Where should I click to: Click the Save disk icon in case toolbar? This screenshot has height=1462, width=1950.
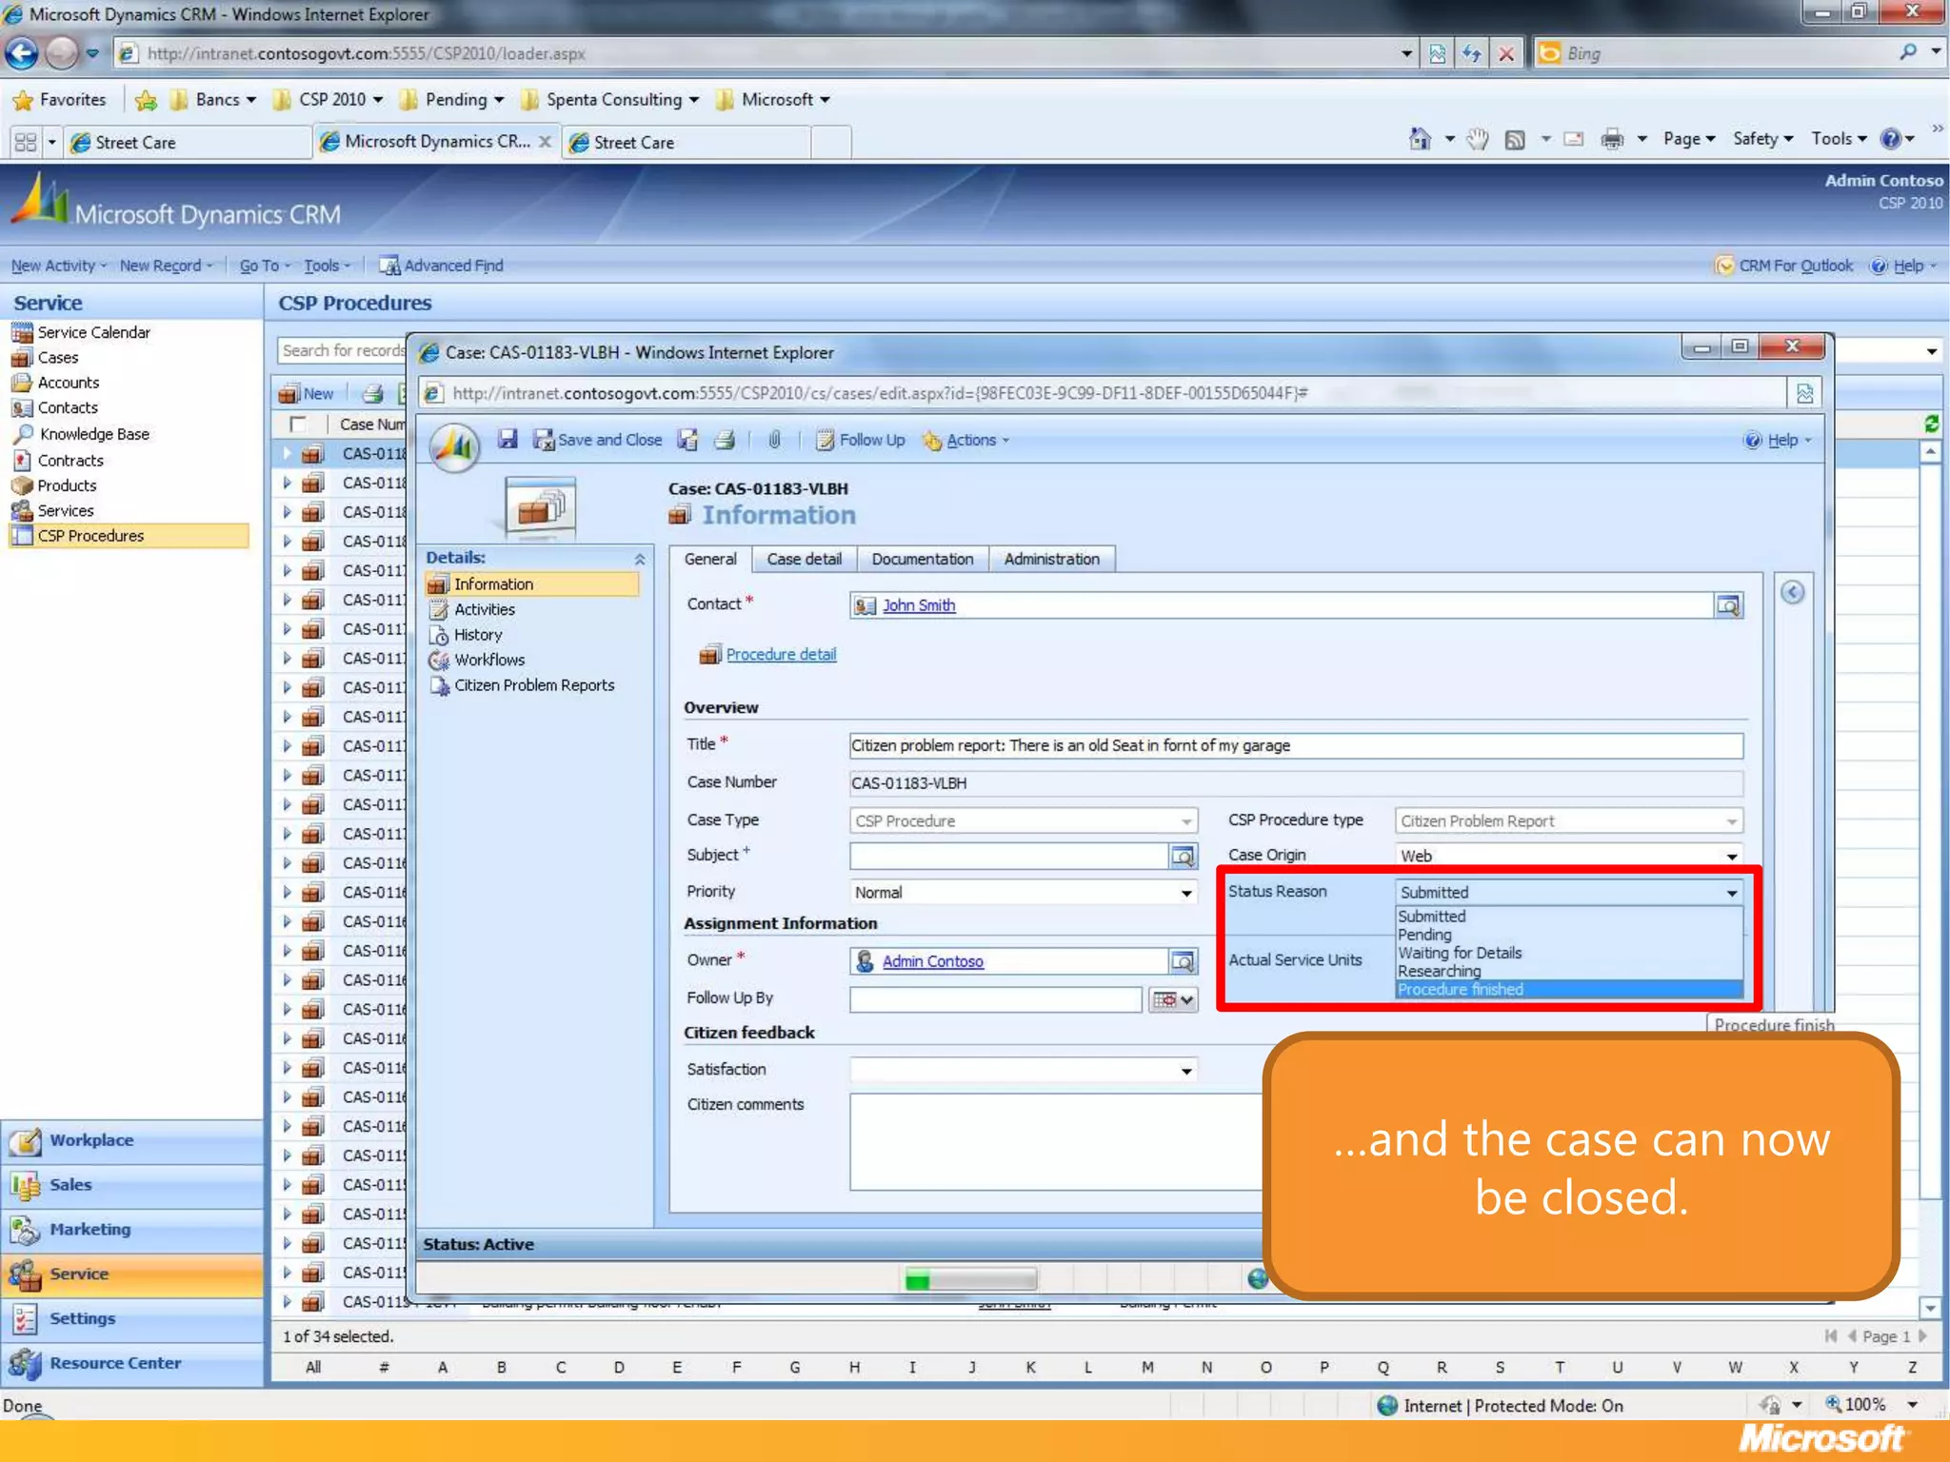tap(507, 439)
